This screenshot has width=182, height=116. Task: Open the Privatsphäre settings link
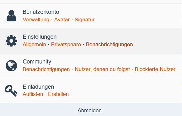point(66,44)
